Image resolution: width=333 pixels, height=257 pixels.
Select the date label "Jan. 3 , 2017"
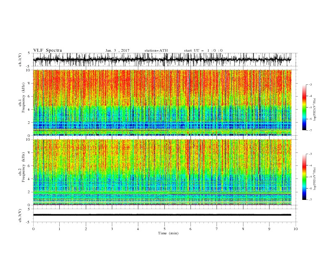117,50
